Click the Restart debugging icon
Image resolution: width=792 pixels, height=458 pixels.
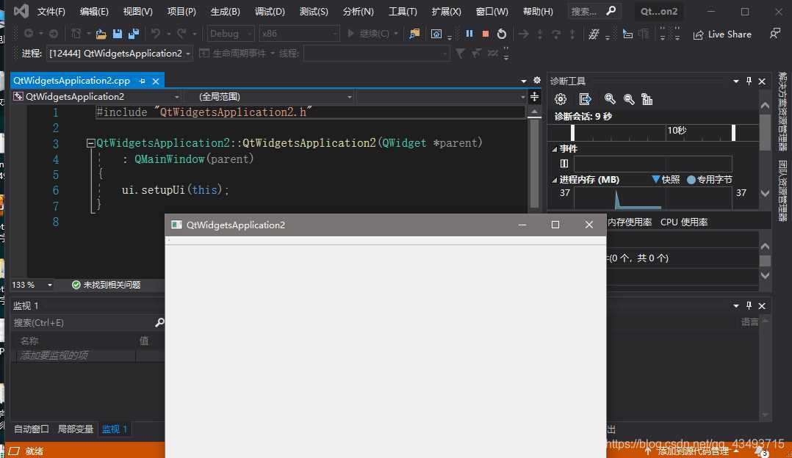point(502,34)
